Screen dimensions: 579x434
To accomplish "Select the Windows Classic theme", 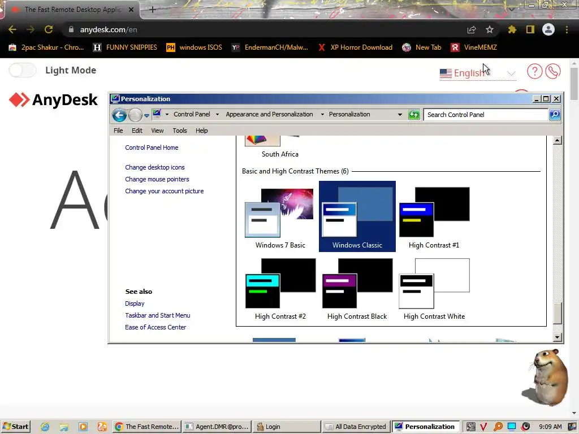I will [x=357, y=216].
